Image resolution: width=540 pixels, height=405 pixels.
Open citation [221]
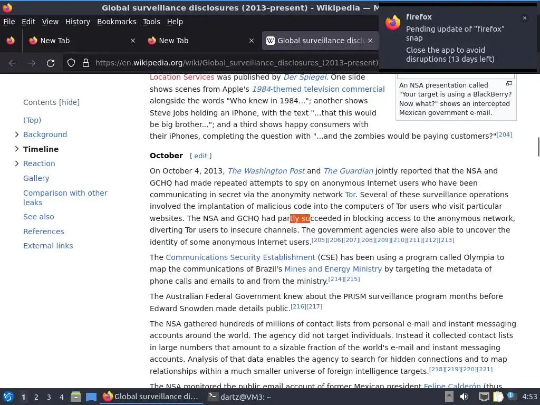point(485,369)
